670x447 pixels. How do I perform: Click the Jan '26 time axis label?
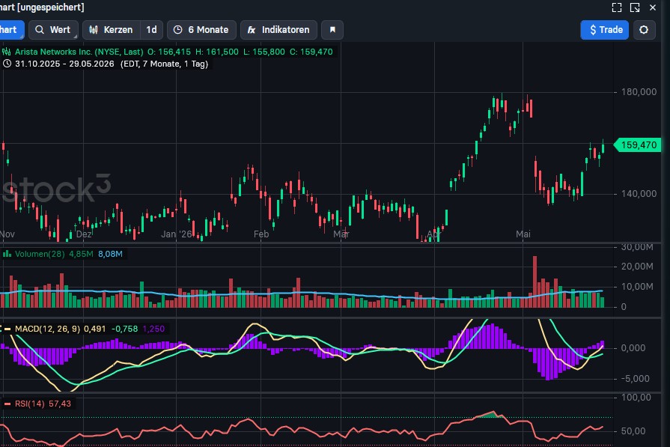177,234
